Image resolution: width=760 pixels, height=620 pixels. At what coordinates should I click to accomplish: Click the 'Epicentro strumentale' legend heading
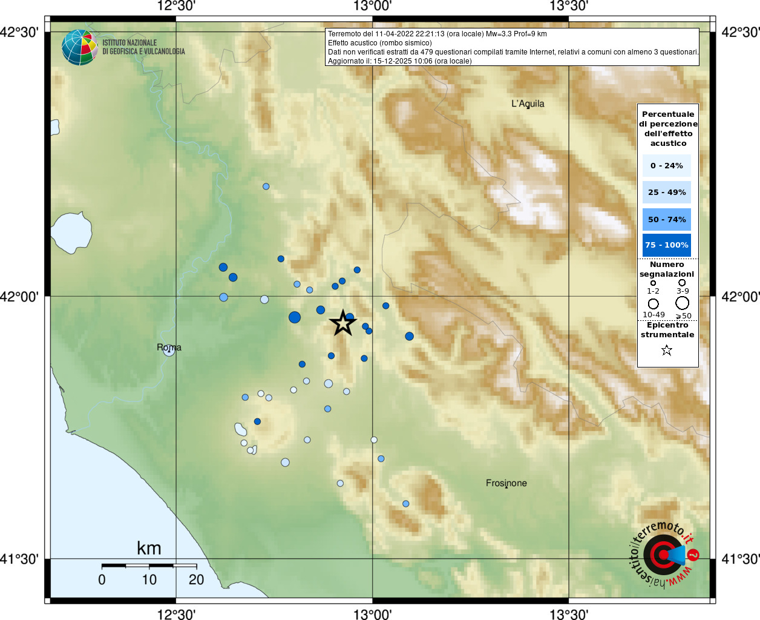pyautogui.click(x=667, y=330)
